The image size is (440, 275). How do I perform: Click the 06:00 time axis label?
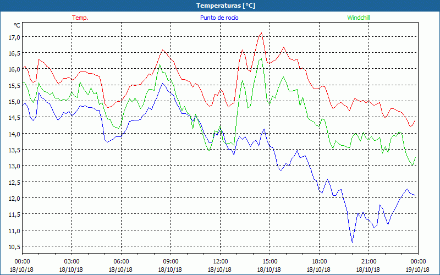coord(121,262)
